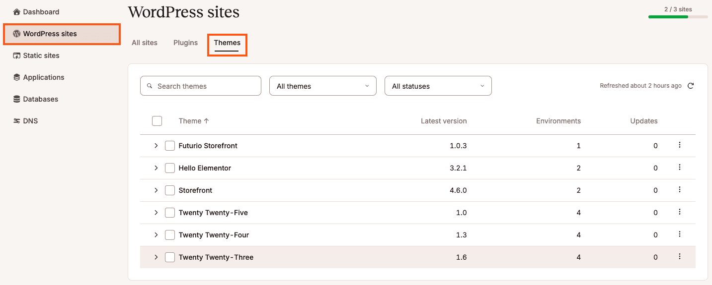The height and width of the screenshot is (285, 712).
Task: Click the Databases stack icon
Action: tap(16, 99)
